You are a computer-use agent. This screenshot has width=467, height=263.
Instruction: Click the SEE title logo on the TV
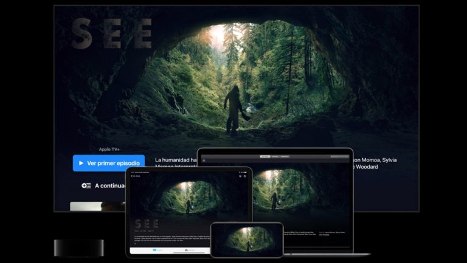click(x=112, y=33)
